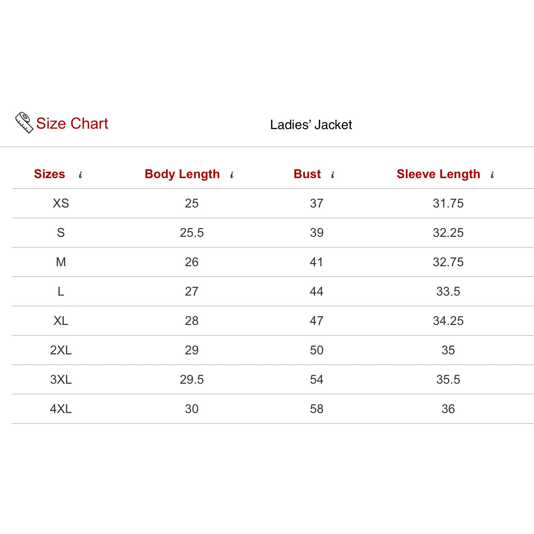534x534 pixels.
Task: Select the 2XL size row label
Action: pos(61,350)
